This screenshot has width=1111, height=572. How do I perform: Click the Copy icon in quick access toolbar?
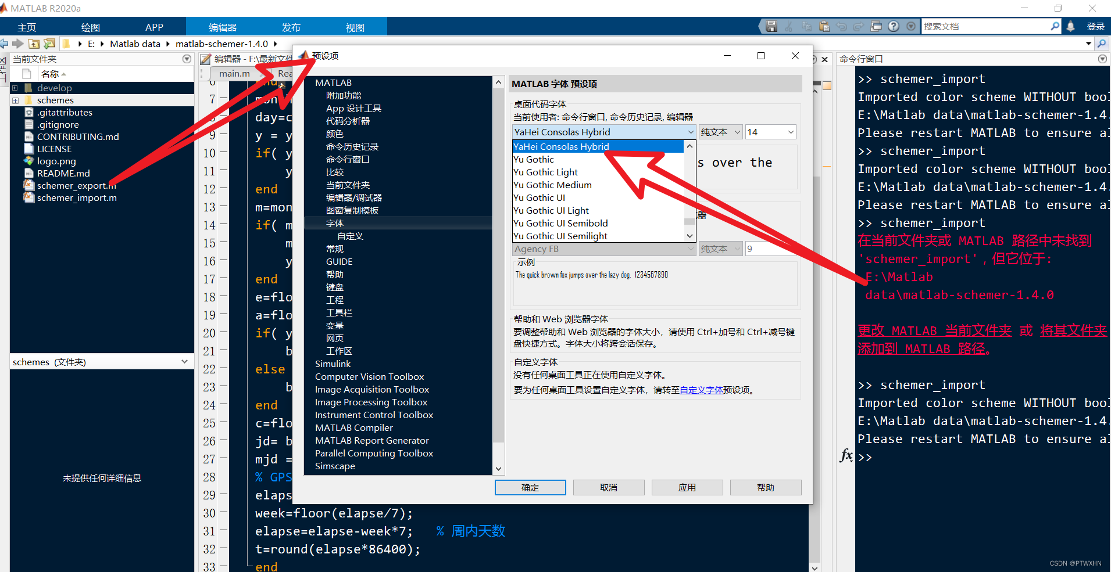coord(806,26)
